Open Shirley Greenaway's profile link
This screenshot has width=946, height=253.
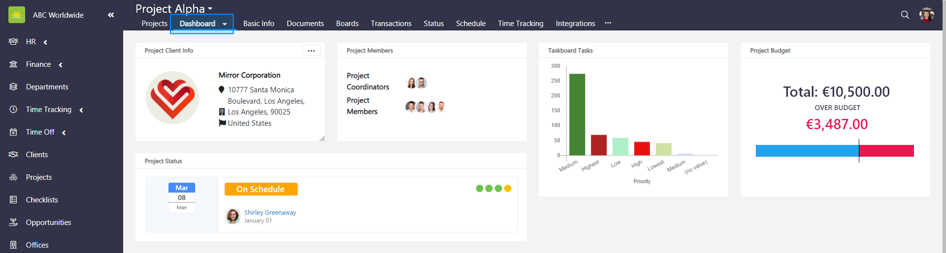(x=270, y=213)
